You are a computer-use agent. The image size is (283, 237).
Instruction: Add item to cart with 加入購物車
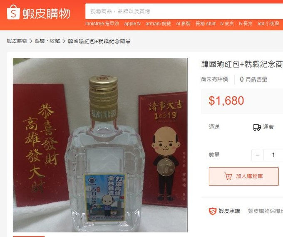[x=243, y=176]
